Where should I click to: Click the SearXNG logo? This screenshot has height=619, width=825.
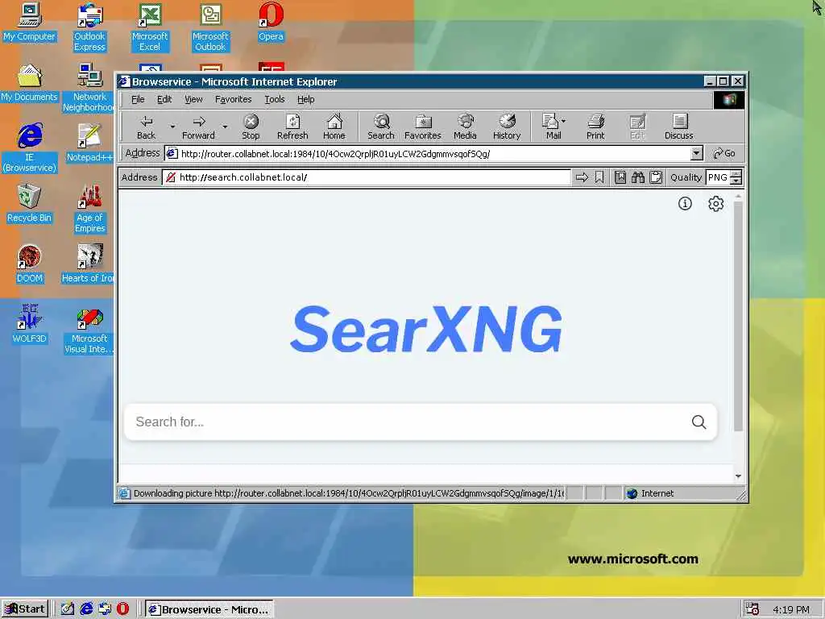(x=426, y=330)
